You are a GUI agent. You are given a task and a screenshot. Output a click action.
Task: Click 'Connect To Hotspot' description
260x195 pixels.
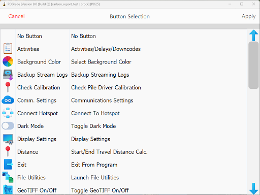[x=95, y=113]
